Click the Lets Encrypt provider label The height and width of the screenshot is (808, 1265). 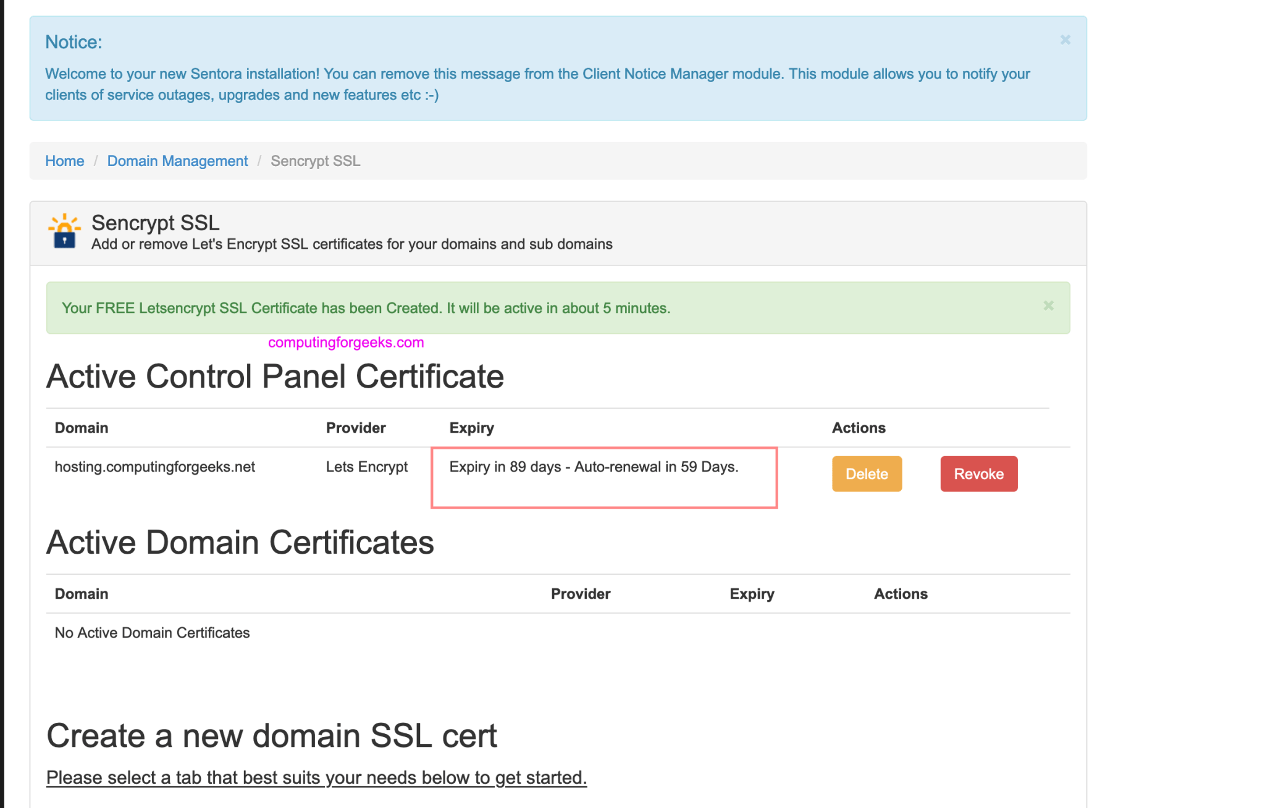tap(367, 467)
